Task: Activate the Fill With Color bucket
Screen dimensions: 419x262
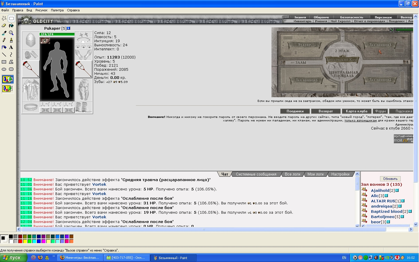Action: [x=11, y=26]
